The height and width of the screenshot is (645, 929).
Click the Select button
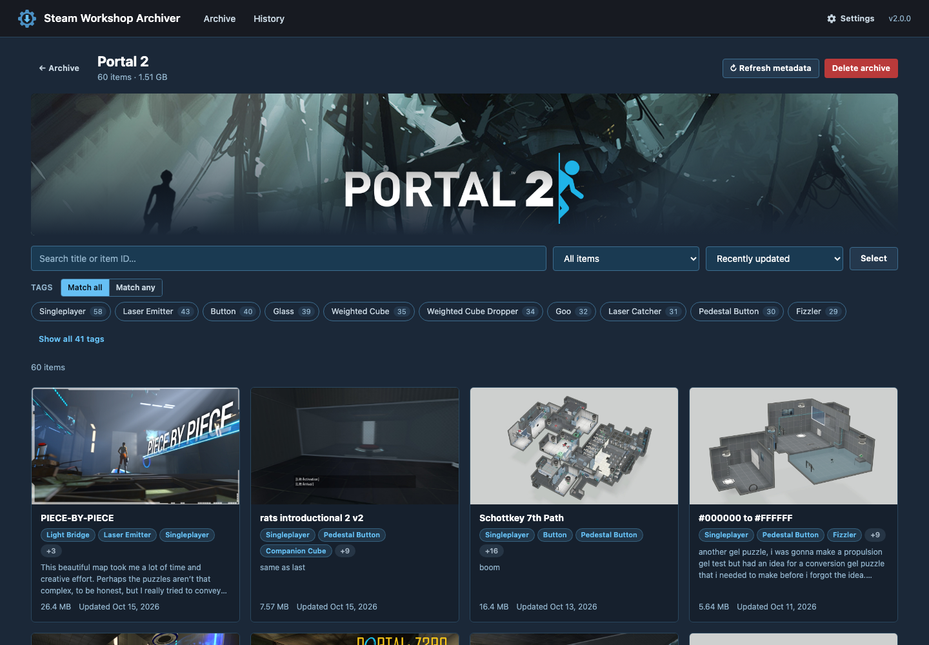coord(874,259)
